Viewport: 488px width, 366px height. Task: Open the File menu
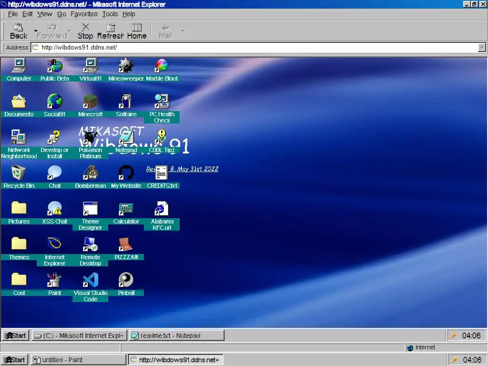(x=13, y=14)
